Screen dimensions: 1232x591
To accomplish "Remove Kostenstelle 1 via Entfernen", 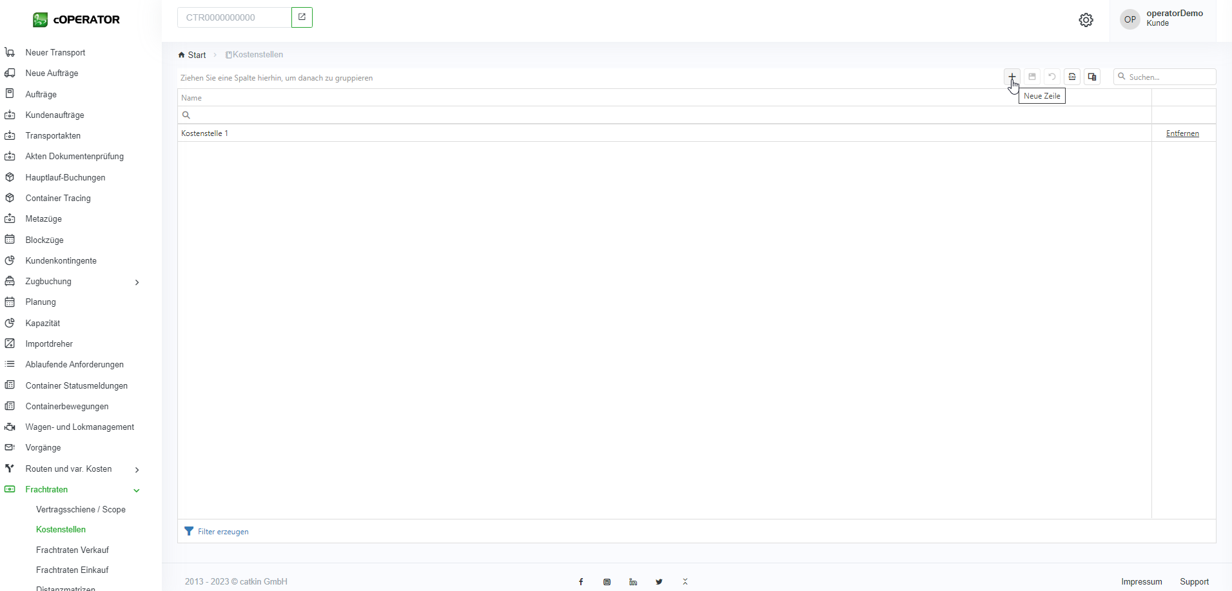I will [1182, 133].
